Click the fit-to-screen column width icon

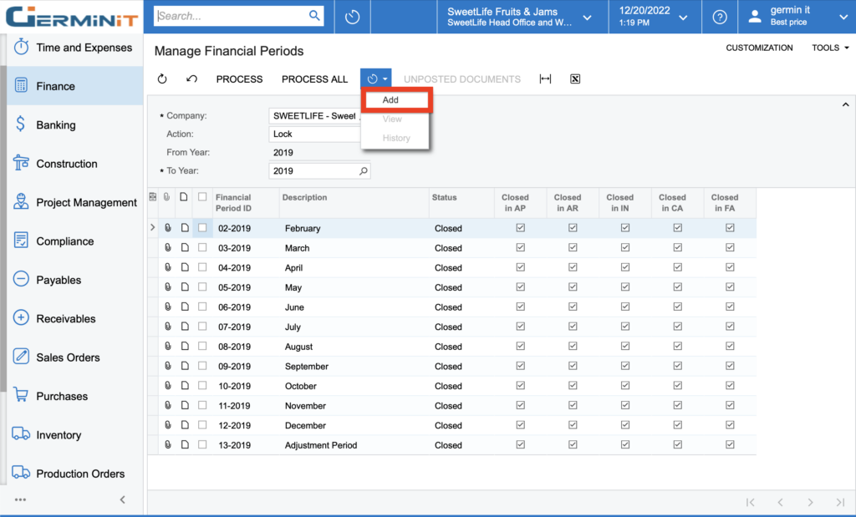(545, 79)
